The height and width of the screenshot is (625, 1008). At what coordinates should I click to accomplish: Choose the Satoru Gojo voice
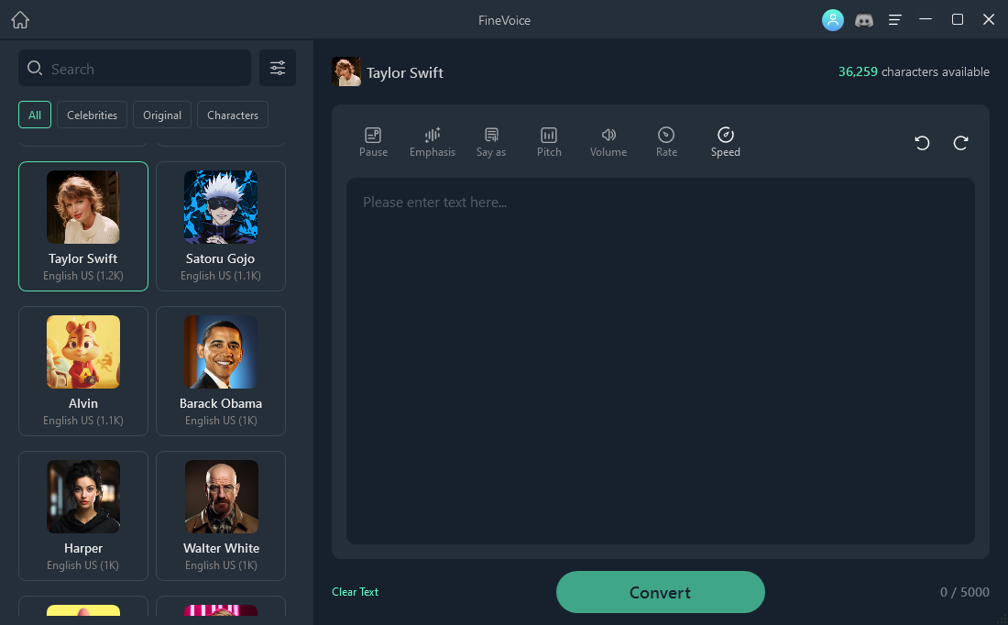221,226
